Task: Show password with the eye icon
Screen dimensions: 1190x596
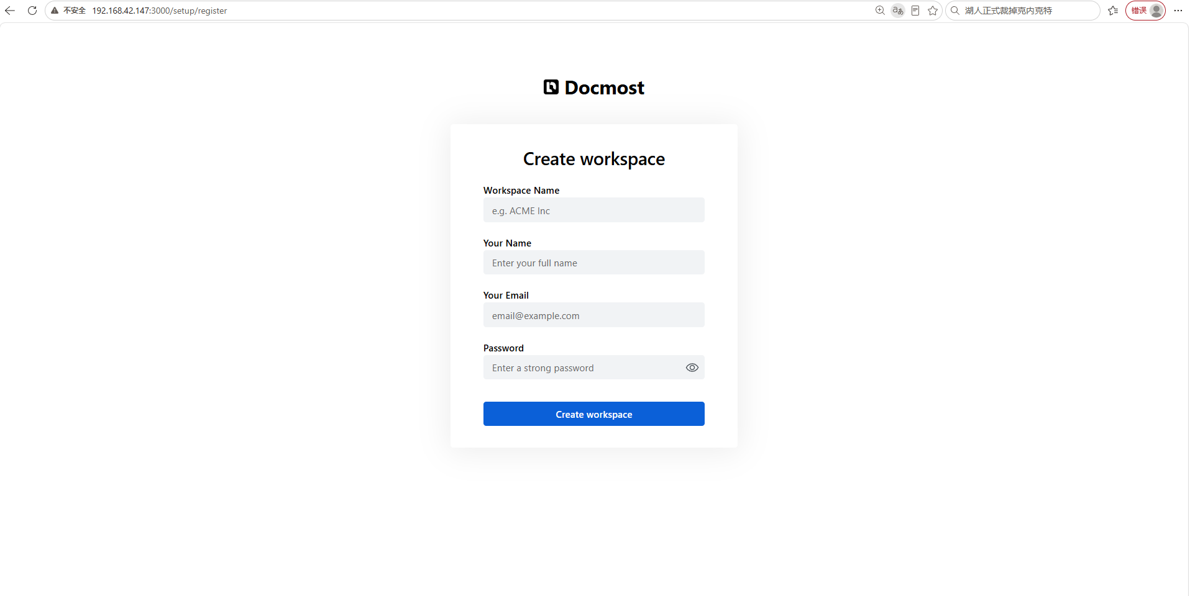Action: pyautogui.click(x=692, y=368)
